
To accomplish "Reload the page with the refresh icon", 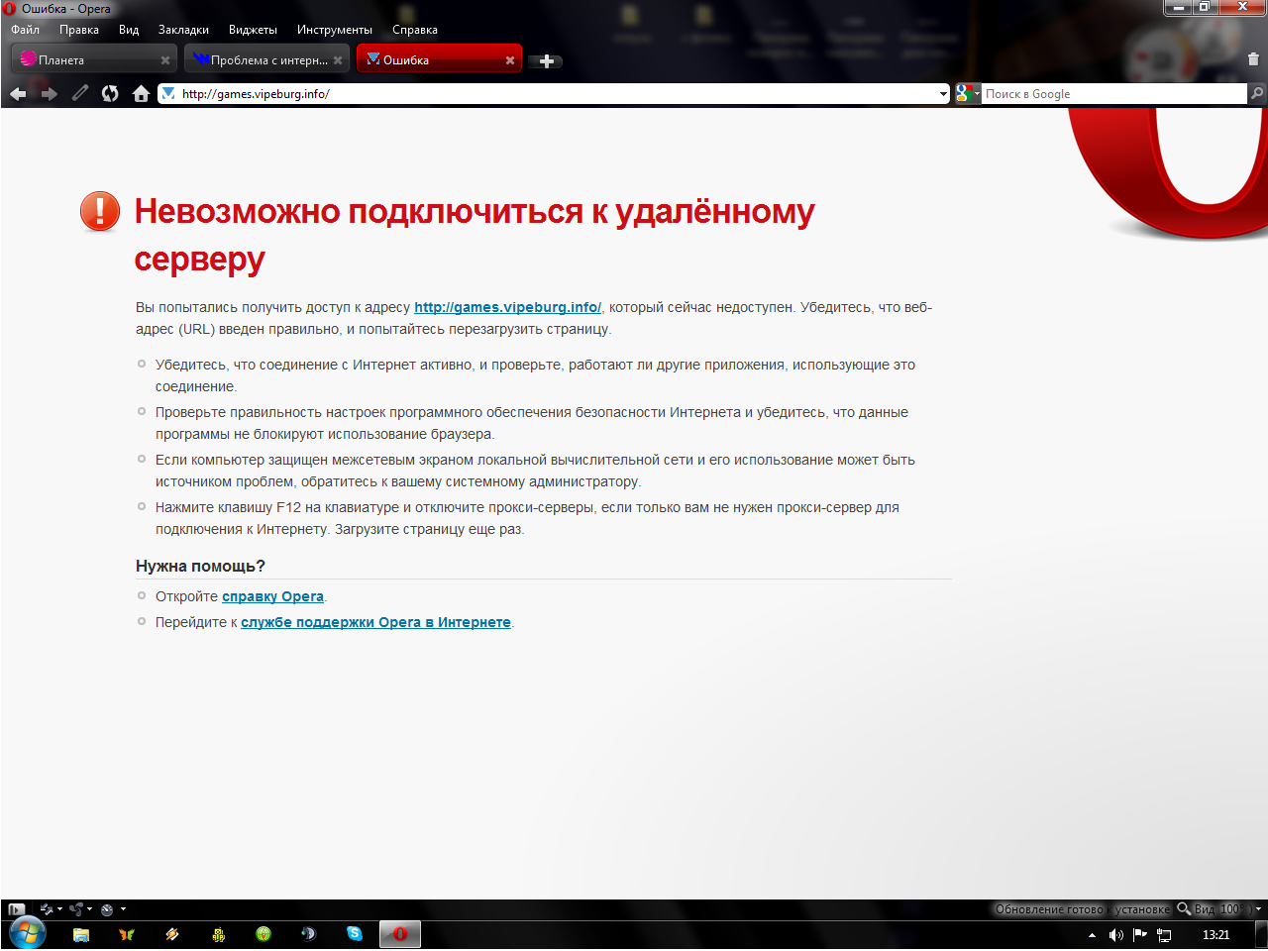I will [x=110, y=93].
